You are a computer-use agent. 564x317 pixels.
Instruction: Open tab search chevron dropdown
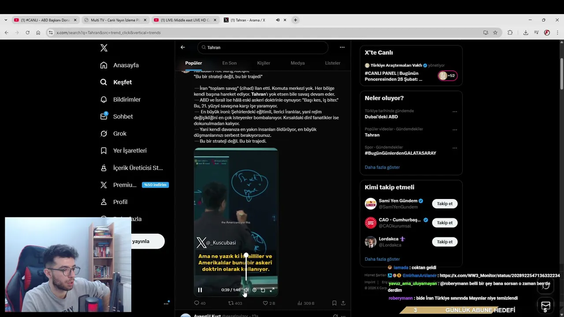coord(5,20)
